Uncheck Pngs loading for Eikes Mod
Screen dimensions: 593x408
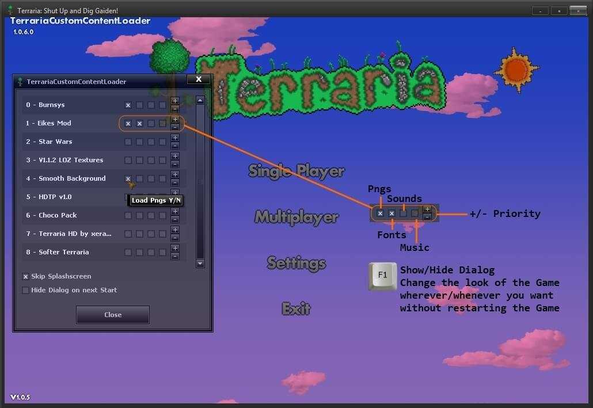click(x=128, y=123)
